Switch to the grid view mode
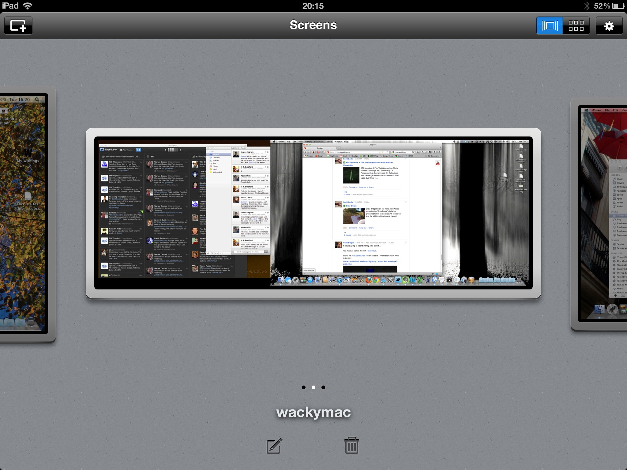The width and height of the screenshot is (627, 470). point(576,25)
